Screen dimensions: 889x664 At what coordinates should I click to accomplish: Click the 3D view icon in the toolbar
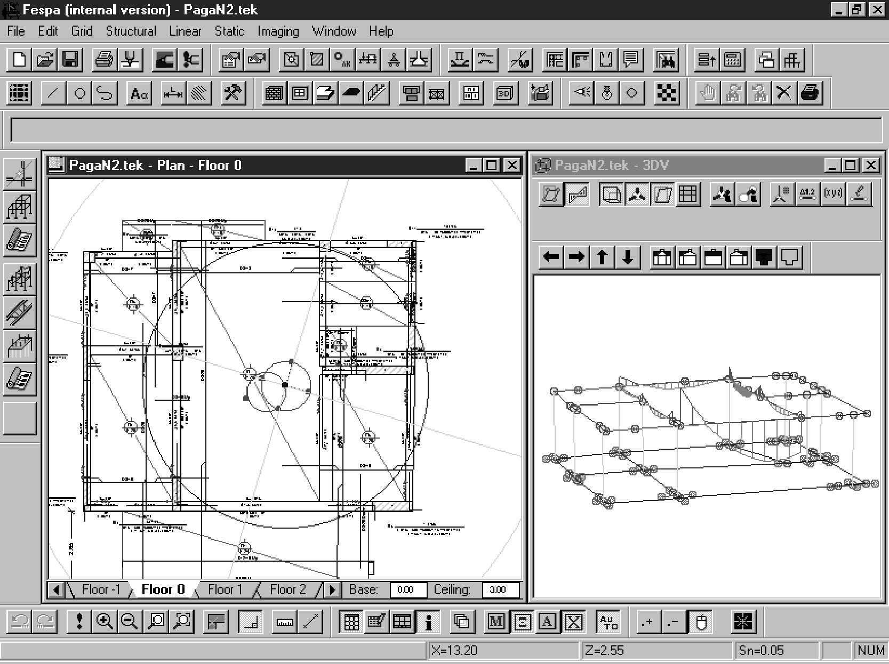coord(504,93)
